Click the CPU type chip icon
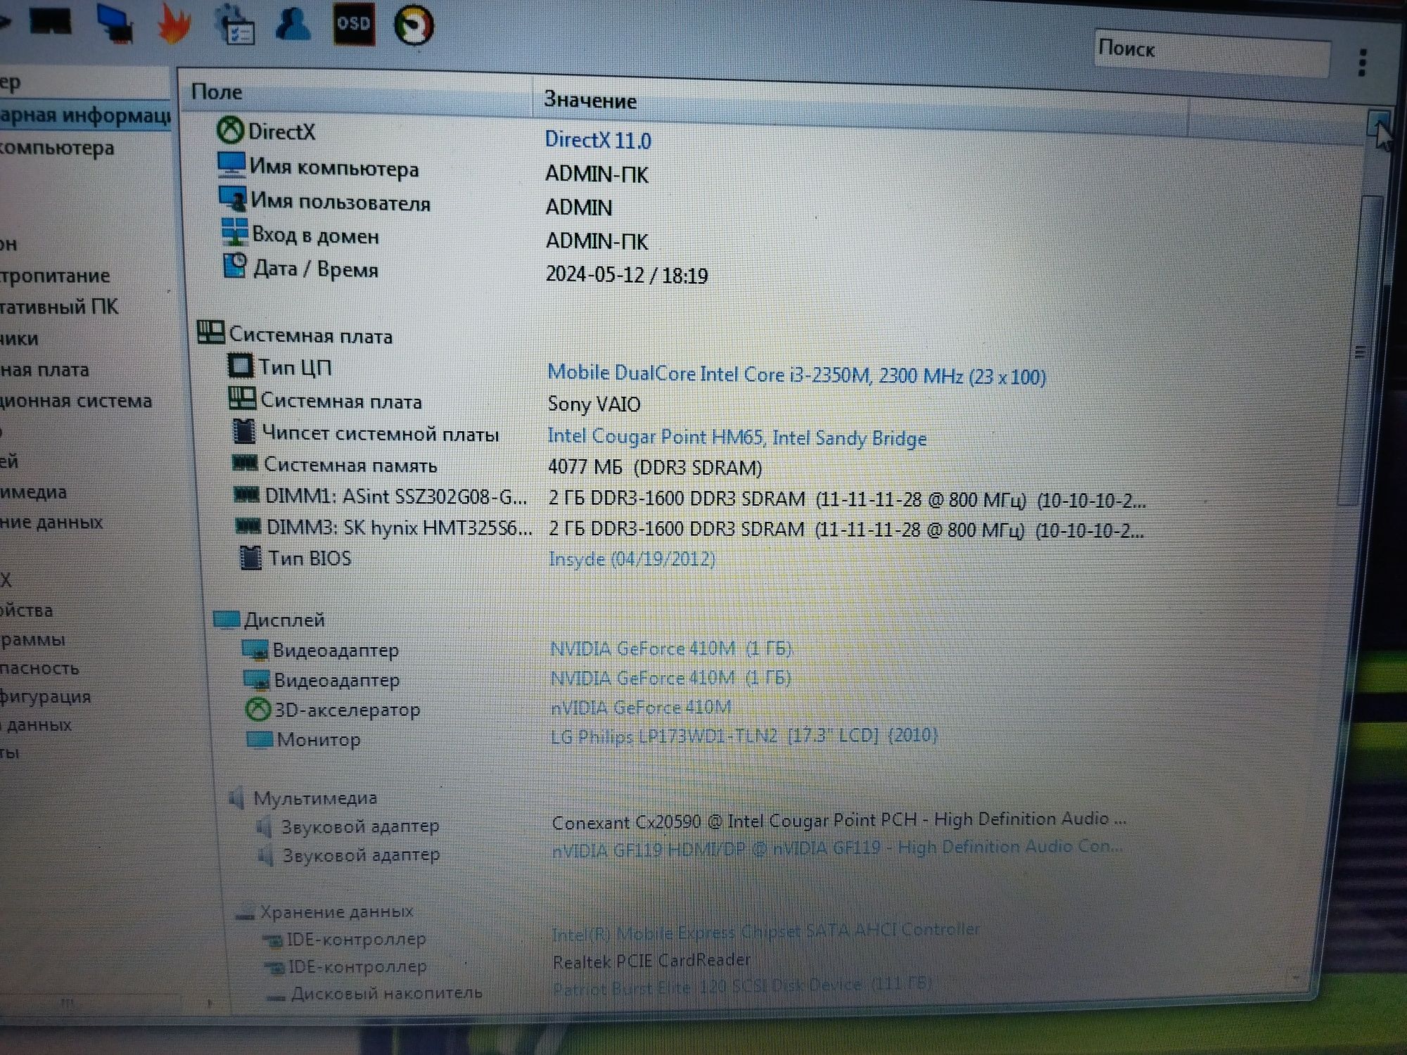The image size is (1407, 1055). [x=241, y=366]
